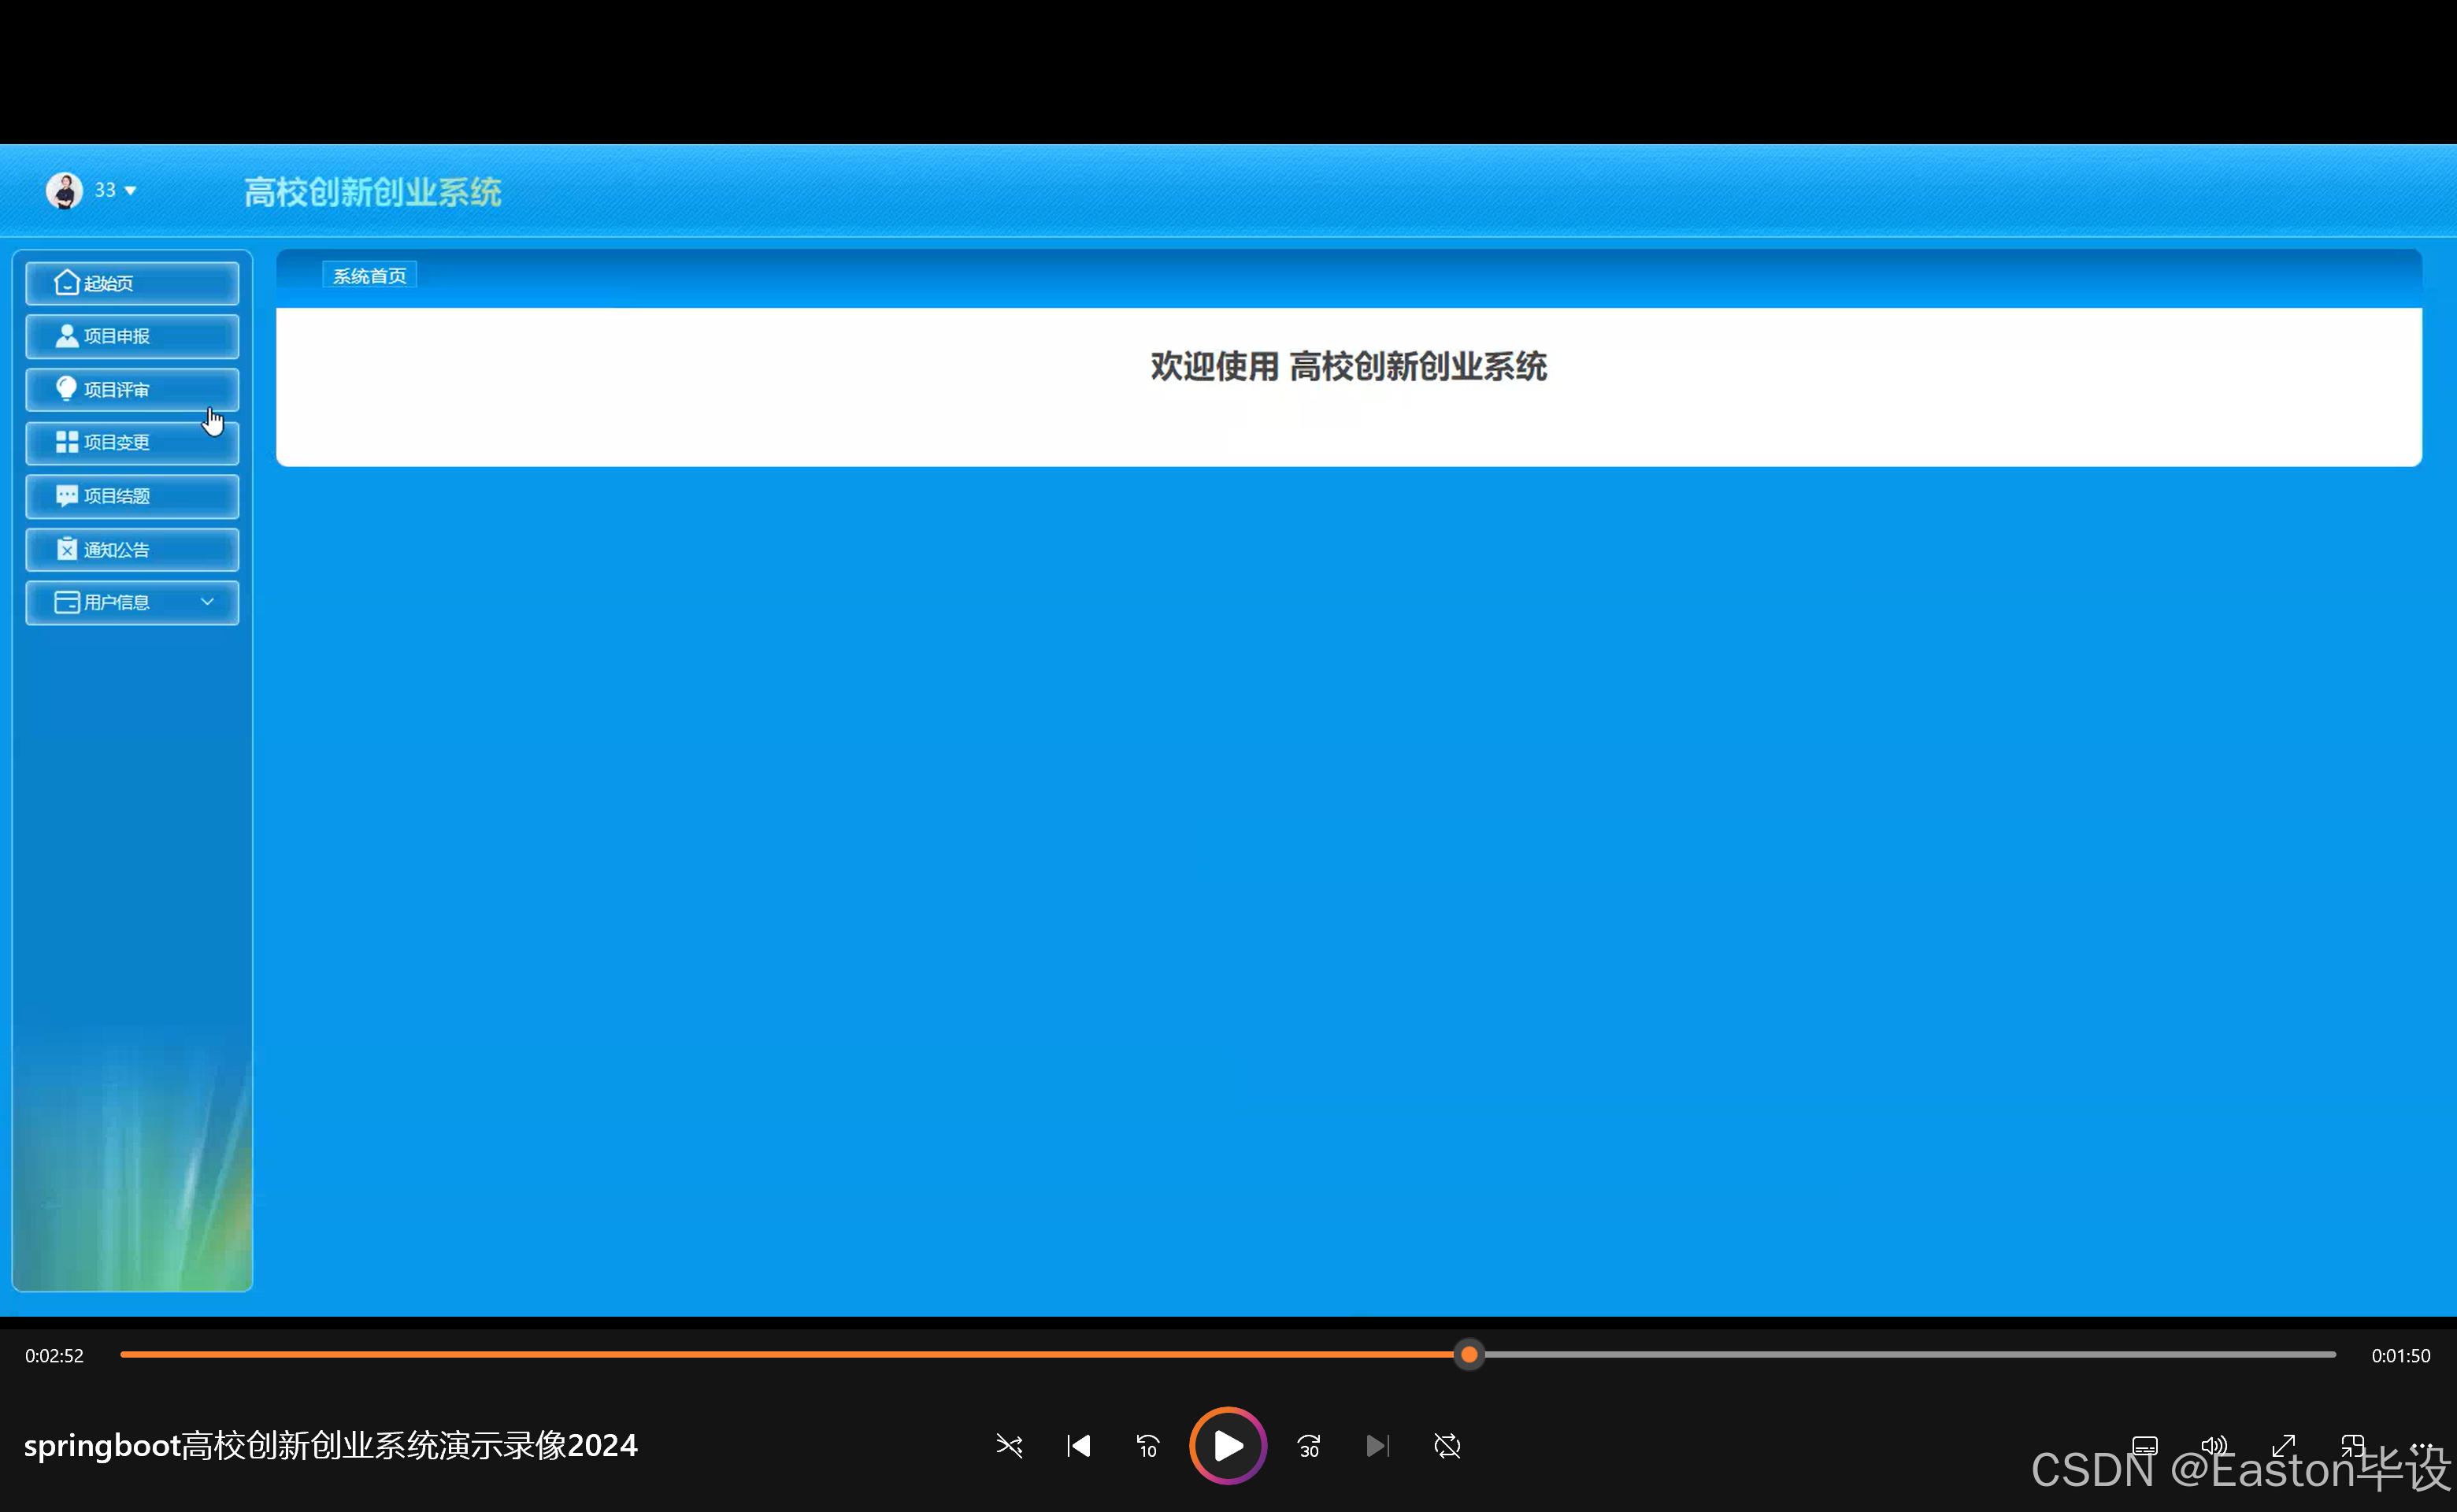The width and height of the screenshot is (2457, 1512).
Task: Open the user 33 account dropdown
Action: point(113,190)
